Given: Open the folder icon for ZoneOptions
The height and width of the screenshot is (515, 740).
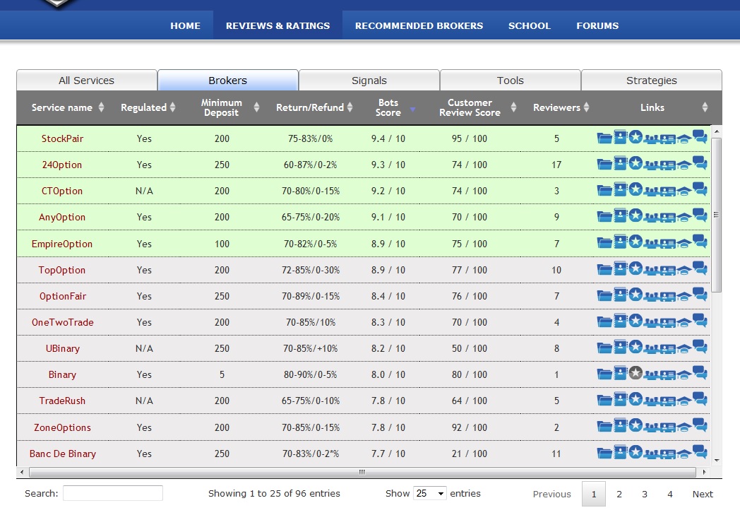Looking at the screenshot, I should coord(604,427).
